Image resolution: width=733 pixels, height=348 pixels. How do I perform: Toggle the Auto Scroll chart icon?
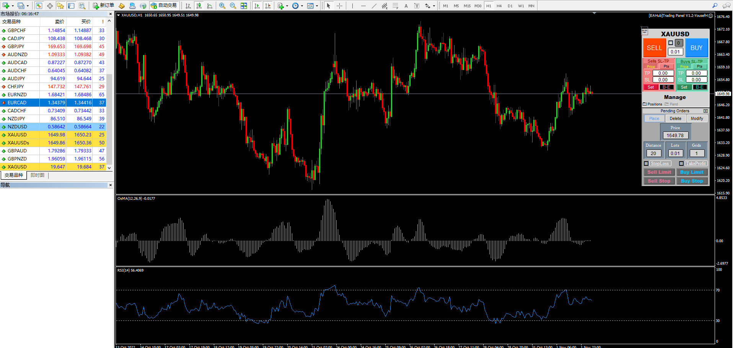257,6
